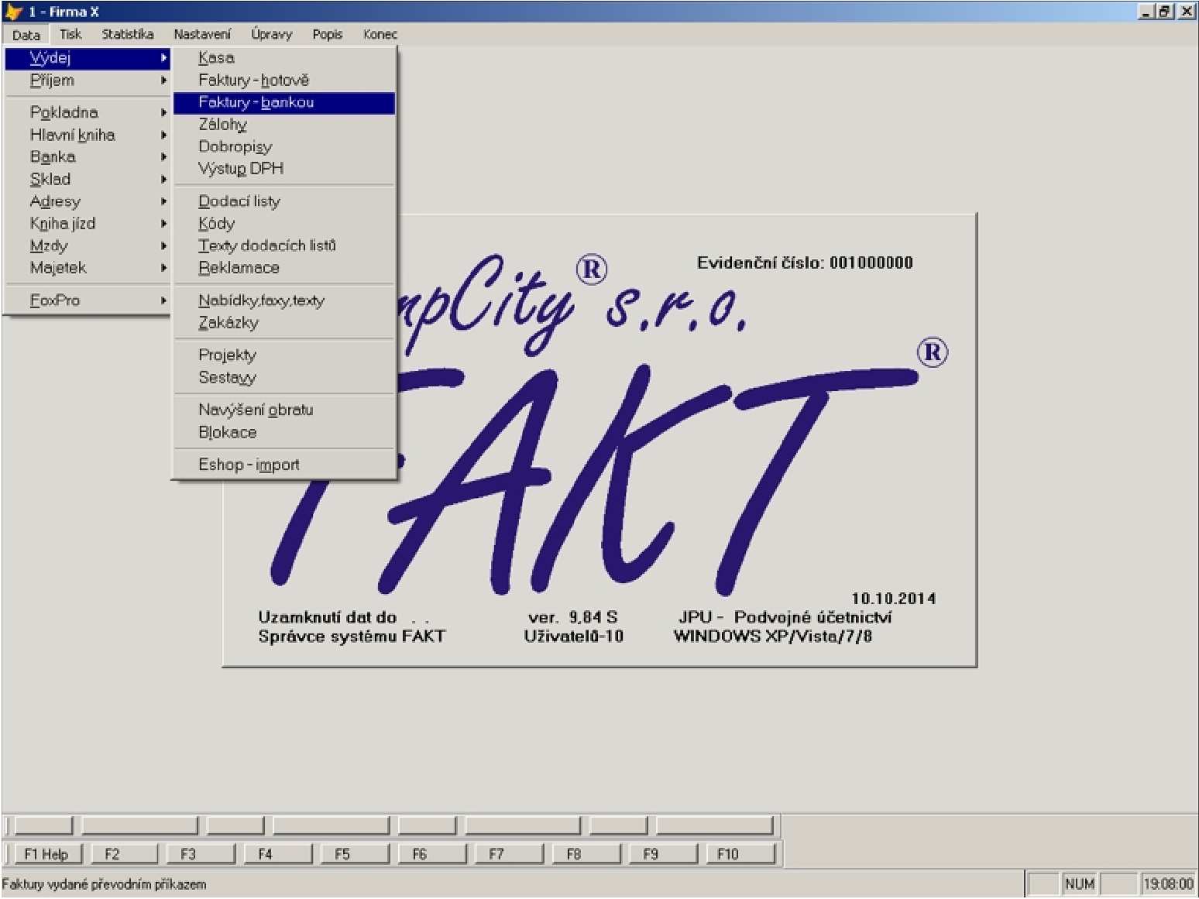
Task: Click 'Uzamknutí dat do' text
Action: click(x=327, y=617)
